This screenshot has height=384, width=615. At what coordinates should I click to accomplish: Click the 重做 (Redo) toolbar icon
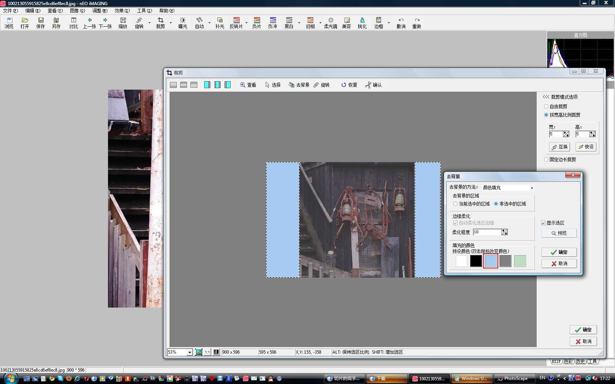(x=417, y=23)
